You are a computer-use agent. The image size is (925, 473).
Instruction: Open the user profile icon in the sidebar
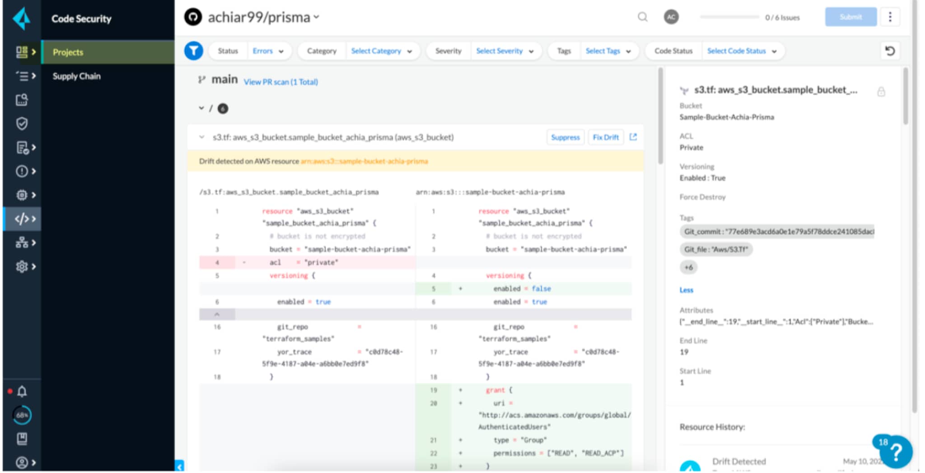pyautogui.click(x=22, y=462)
